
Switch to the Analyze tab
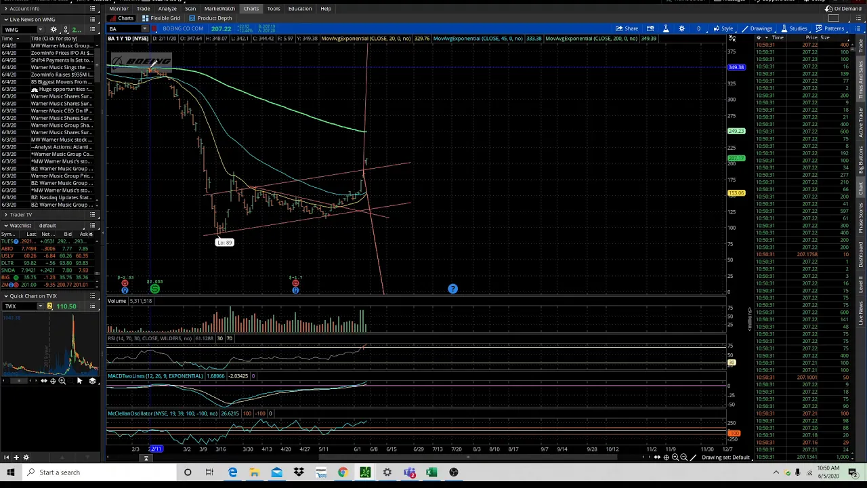[167, 9]
